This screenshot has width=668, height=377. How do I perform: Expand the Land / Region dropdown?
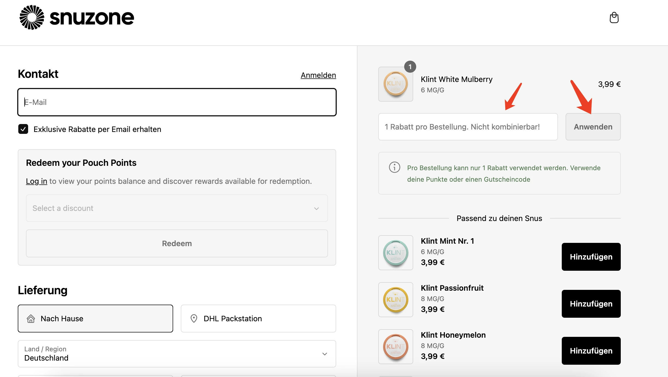[x=177, y=354]
